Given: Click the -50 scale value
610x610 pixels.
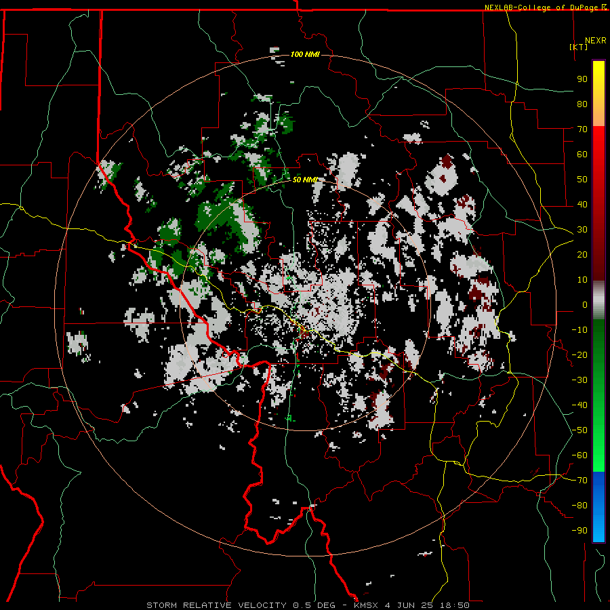Looking at the screenshot, I should [x=579, y=430].
